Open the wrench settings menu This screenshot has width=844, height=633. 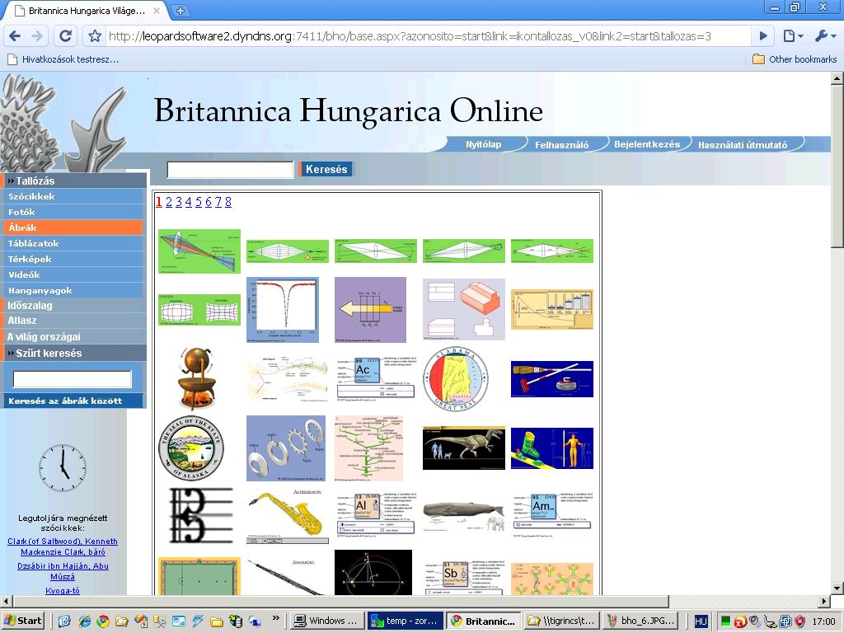[x=824, y=36]
